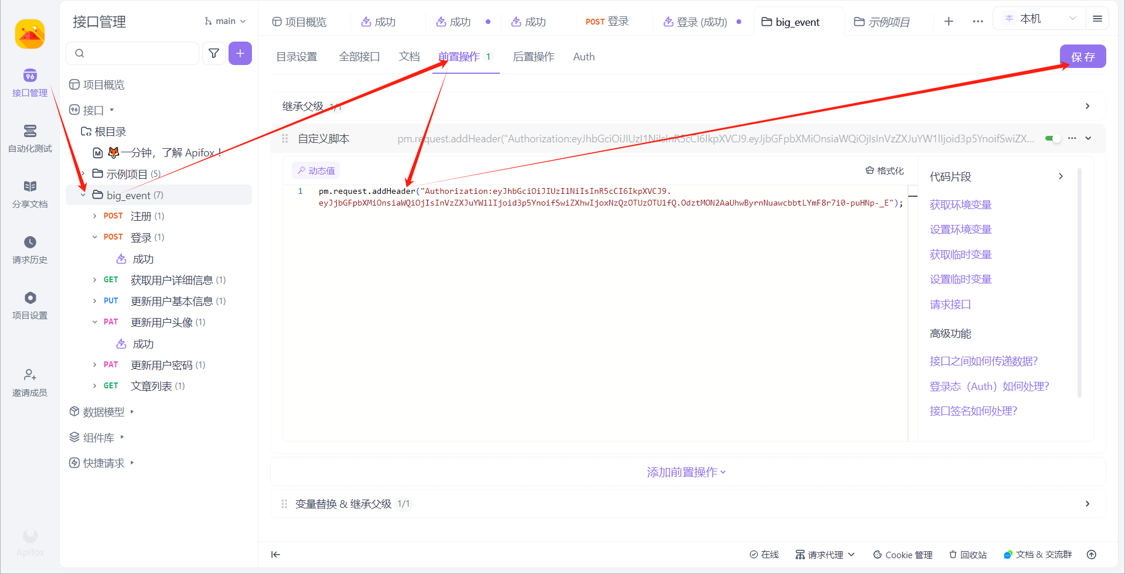1125x574 pixels.
Task: Switch to the Auth tab
Action: coord(584,57)
